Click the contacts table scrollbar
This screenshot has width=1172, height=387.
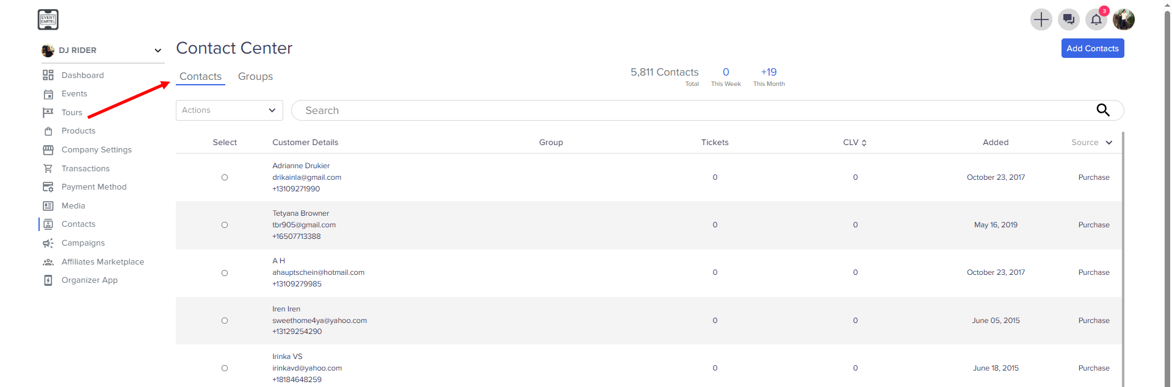[x=1123, y=259]
